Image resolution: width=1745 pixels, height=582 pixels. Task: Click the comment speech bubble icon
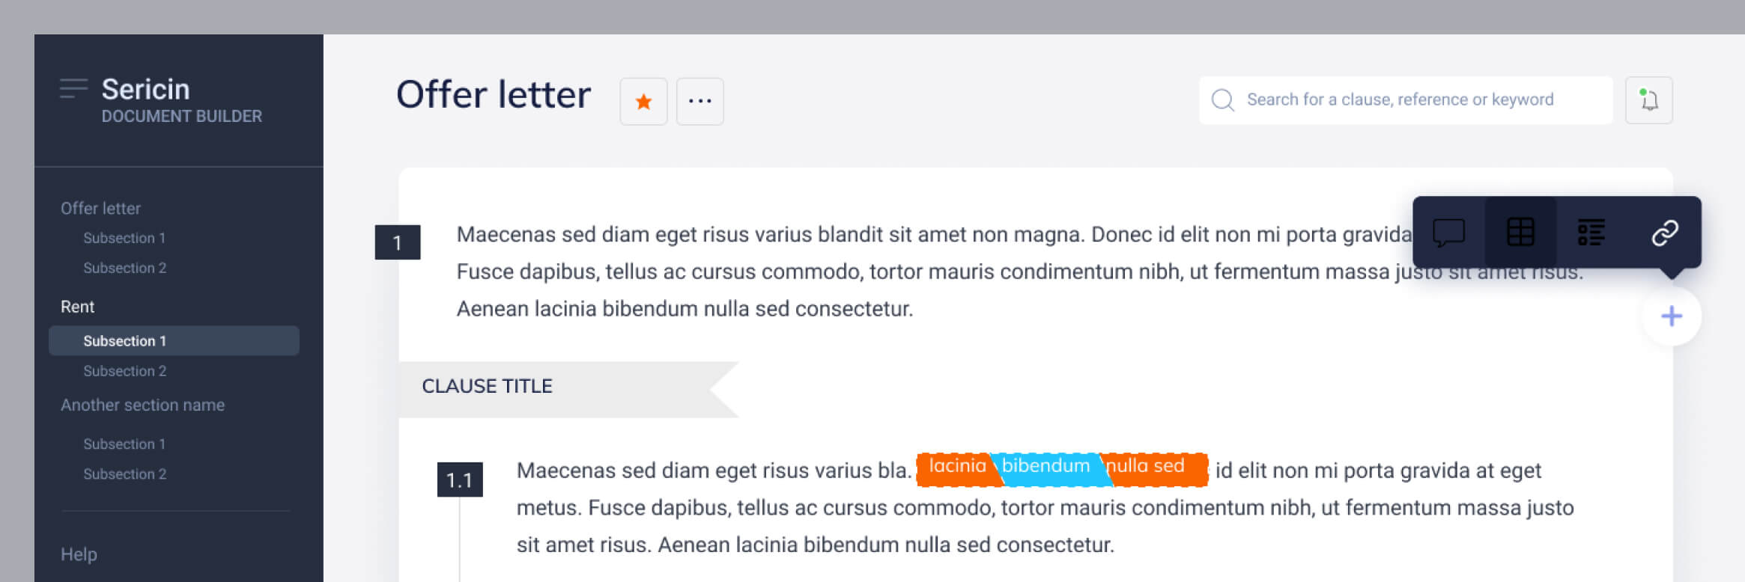(1448, 233)
